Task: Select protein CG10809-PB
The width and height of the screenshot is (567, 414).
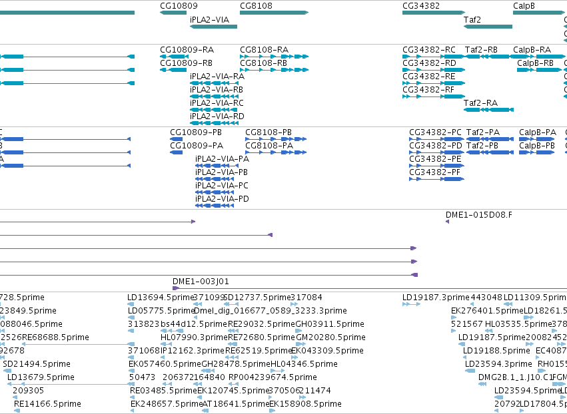Action: 196,132
